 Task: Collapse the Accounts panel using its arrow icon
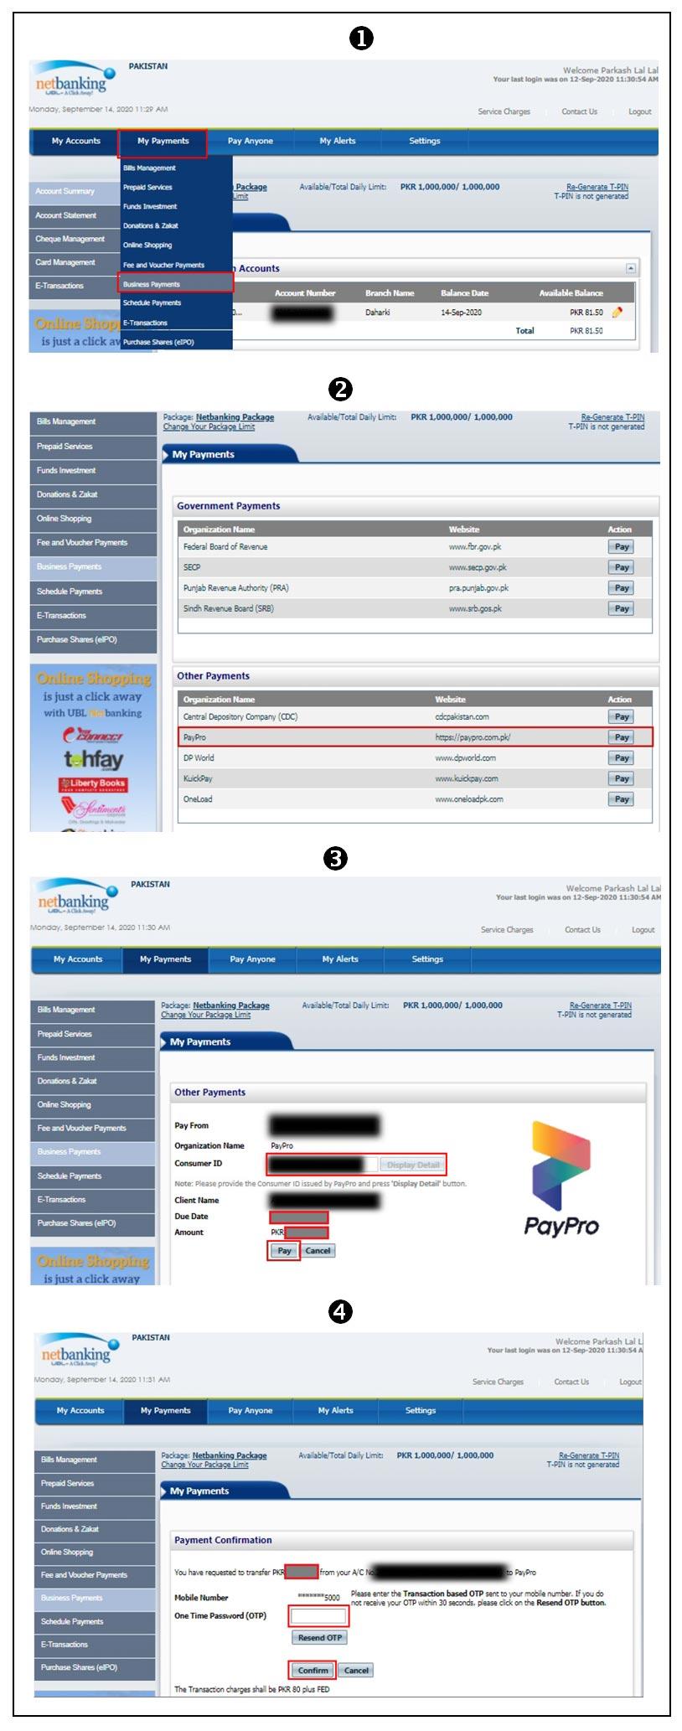coord(631,268)
